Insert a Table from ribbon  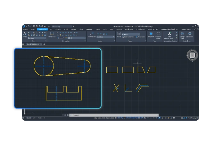coord(119,35)
